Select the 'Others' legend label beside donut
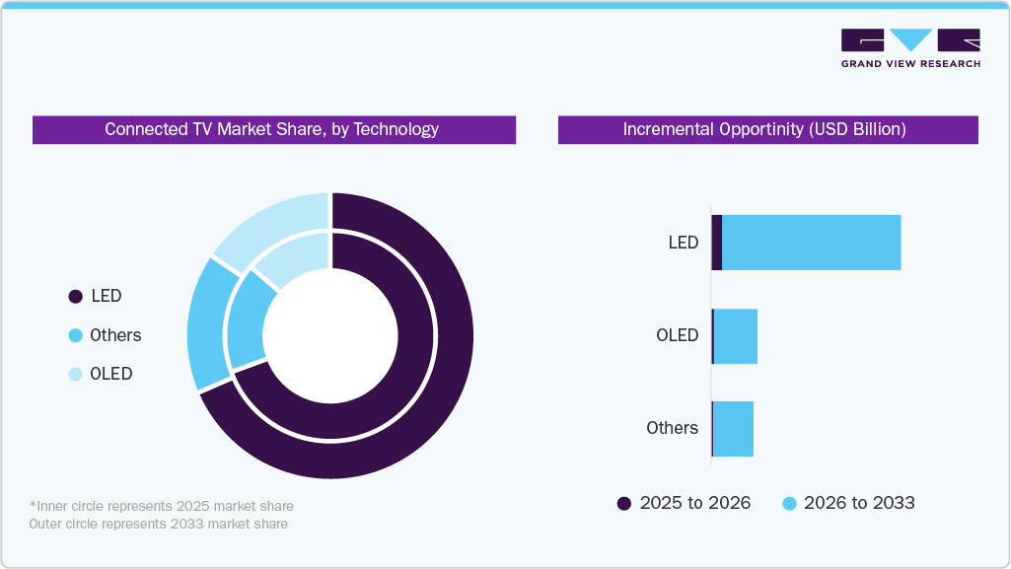The width and height of the screenshot is (1011, 569). [x=115, y=335]
